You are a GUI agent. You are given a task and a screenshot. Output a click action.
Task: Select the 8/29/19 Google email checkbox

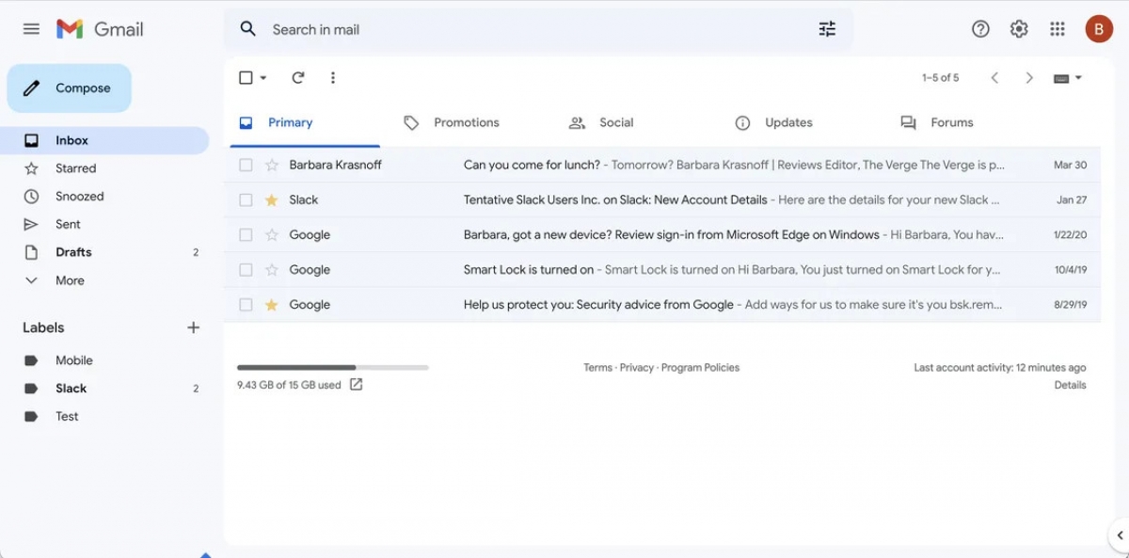coord(246,304)
